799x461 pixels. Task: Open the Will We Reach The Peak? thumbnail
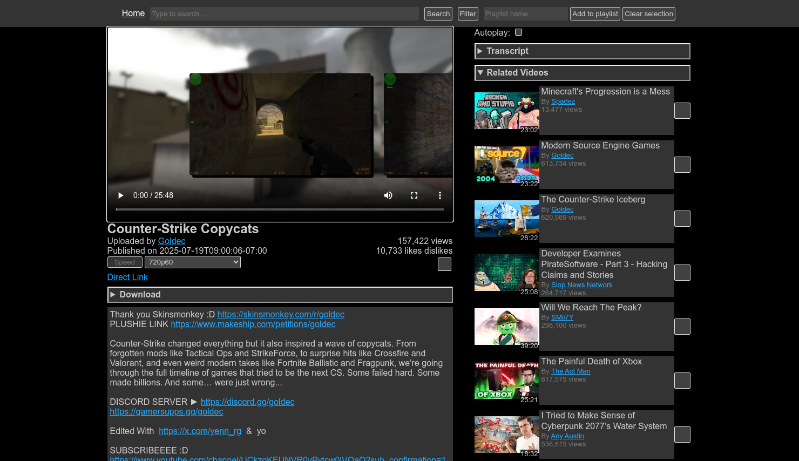507,327
